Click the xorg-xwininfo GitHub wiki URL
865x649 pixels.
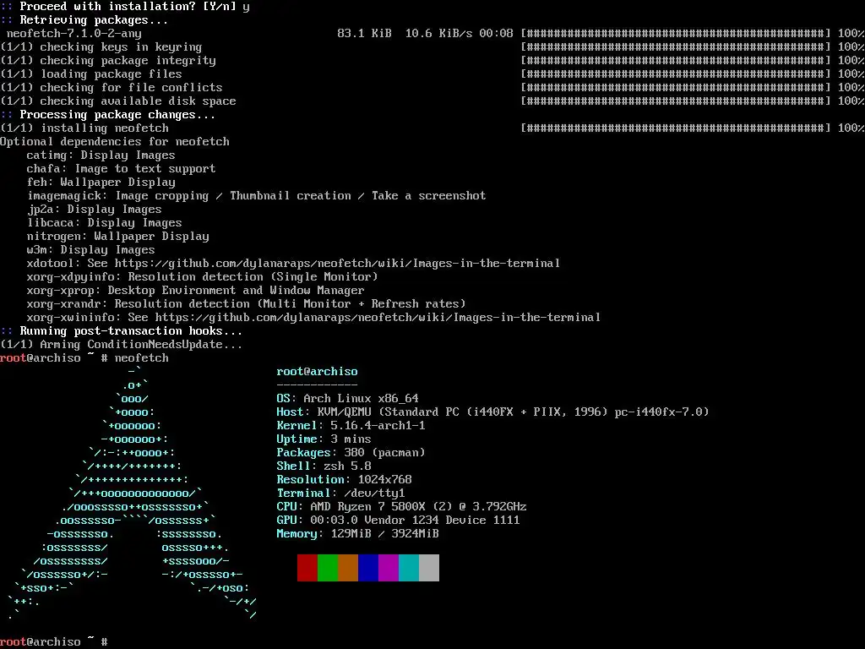(x=378, y=318)
